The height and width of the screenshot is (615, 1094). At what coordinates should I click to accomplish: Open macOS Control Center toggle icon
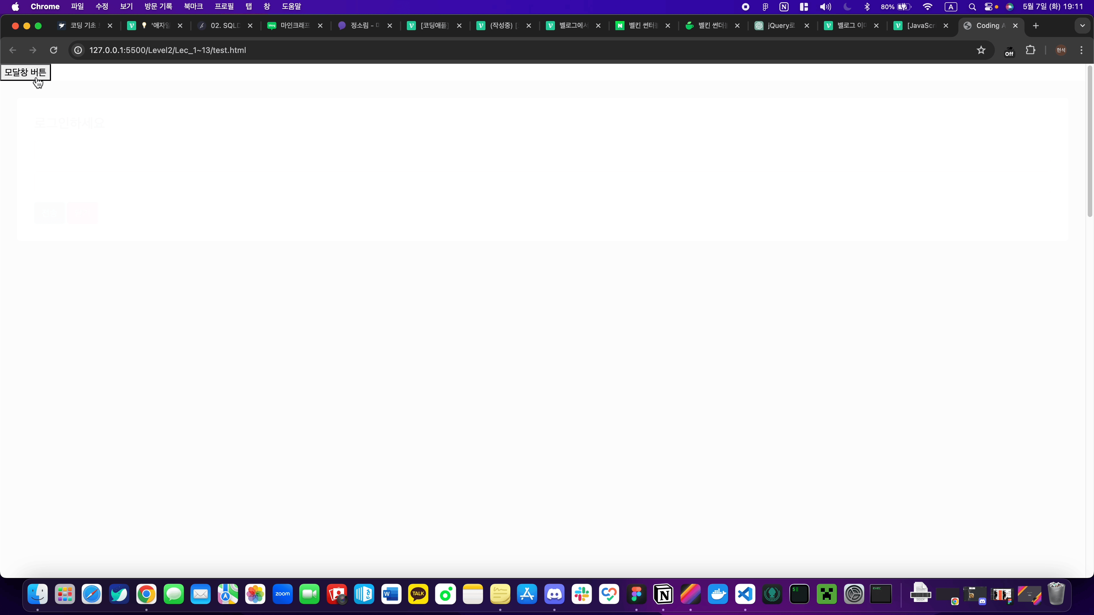click(988, 7)
